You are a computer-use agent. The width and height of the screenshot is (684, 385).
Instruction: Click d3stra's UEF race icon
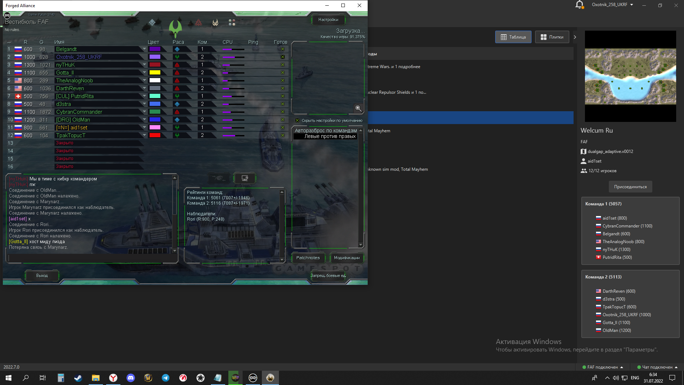tap(177, 104)
